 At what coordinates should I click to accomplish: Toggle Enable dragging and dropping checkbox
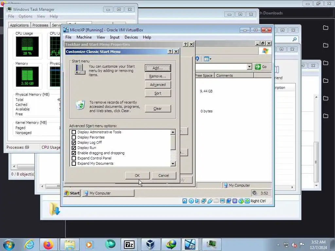[x=74, y=153]
